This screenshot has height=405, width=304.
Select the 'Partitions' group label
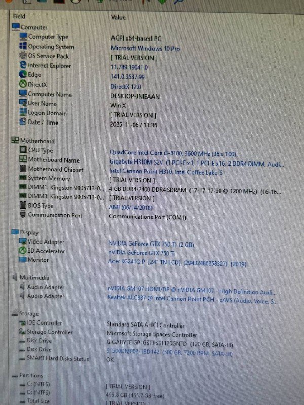click(31, 375)
